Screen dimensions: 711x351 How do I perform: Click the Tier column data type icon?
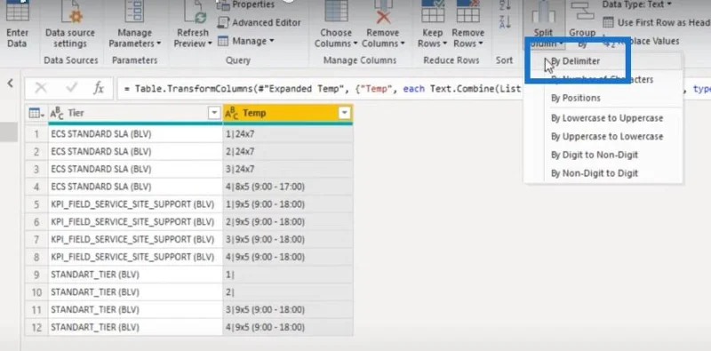tap(57, 114)
